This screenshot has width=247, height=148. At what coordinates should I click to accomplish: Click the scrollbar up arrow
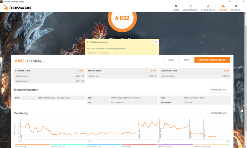[246, 14]
